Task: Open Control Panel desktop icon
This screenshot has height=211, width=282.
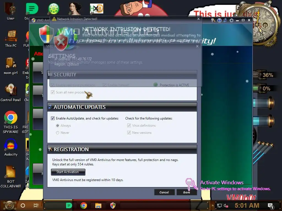Action: click(11, 93)
